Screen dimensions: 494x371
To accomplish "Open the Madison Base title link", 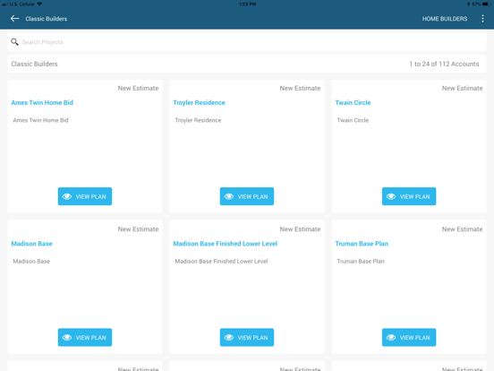I will coord(32,244).
